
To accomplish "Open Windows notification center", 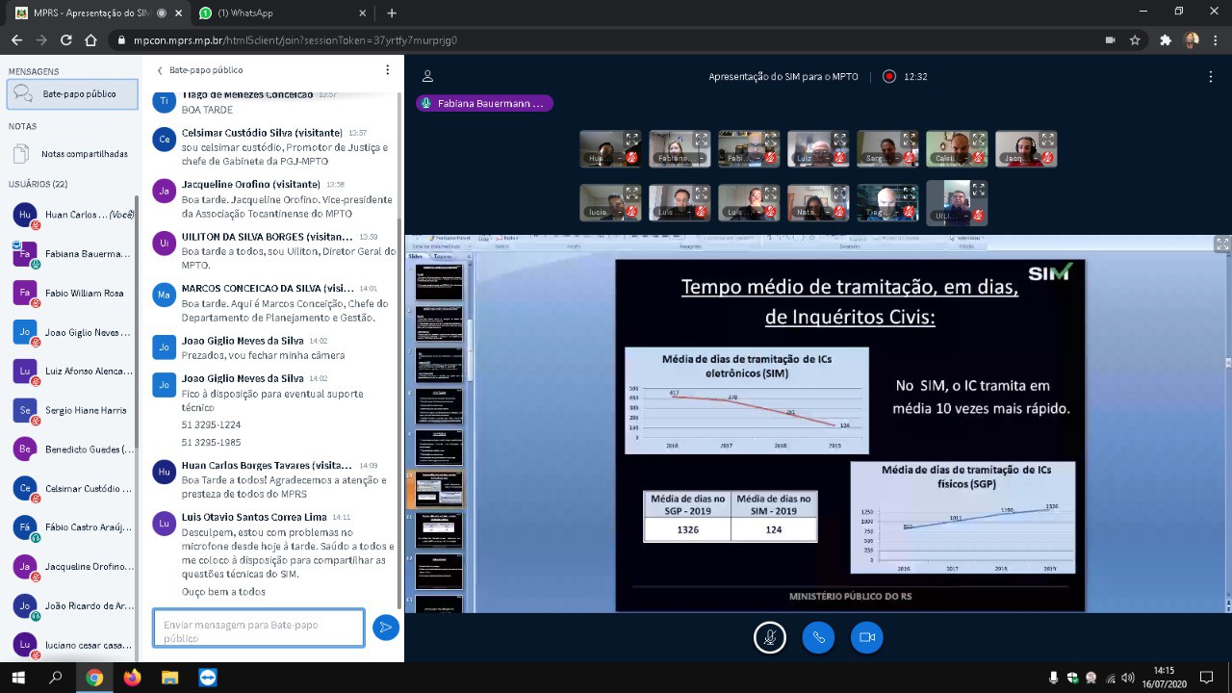I will tap(1207, 678).
